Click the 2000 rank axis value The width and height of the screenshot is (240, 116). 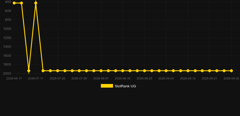point(7,73)
